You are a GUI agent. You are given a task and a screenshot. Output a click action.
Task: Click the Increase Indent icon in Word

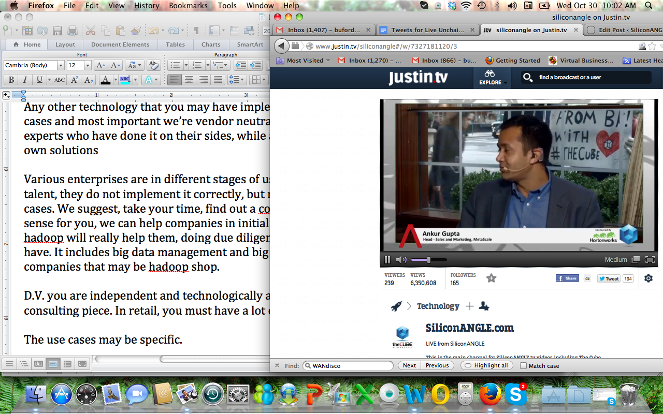click(255, 65)
